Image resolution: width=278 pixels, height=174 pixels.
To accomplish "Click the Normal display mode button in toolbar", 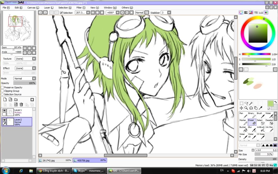I will click(139, 13).
